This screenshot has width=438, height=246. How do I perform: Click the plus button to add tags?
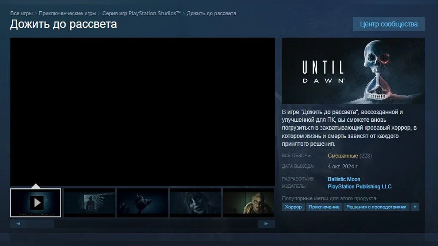click(415, 207)
